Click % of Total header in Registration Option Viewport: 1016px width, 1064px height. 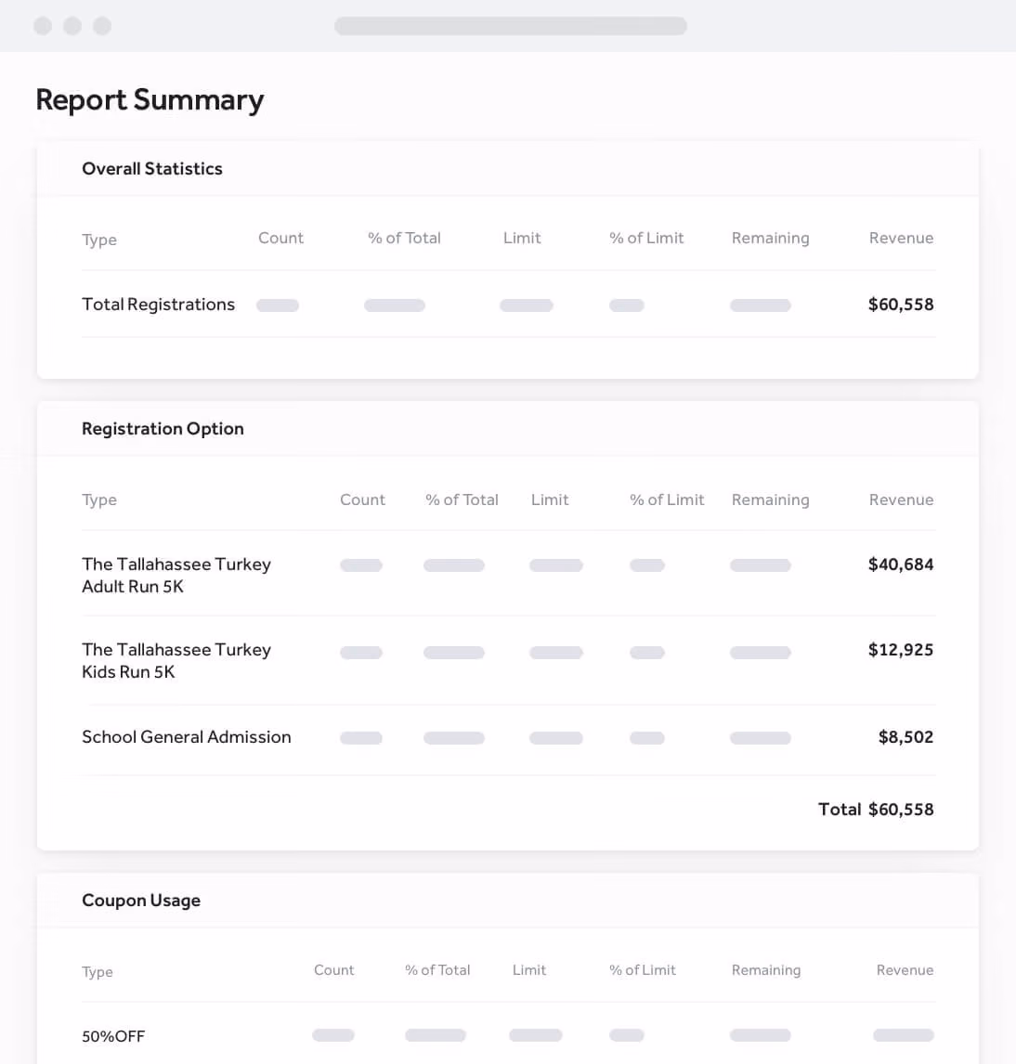tap(462, 500)
